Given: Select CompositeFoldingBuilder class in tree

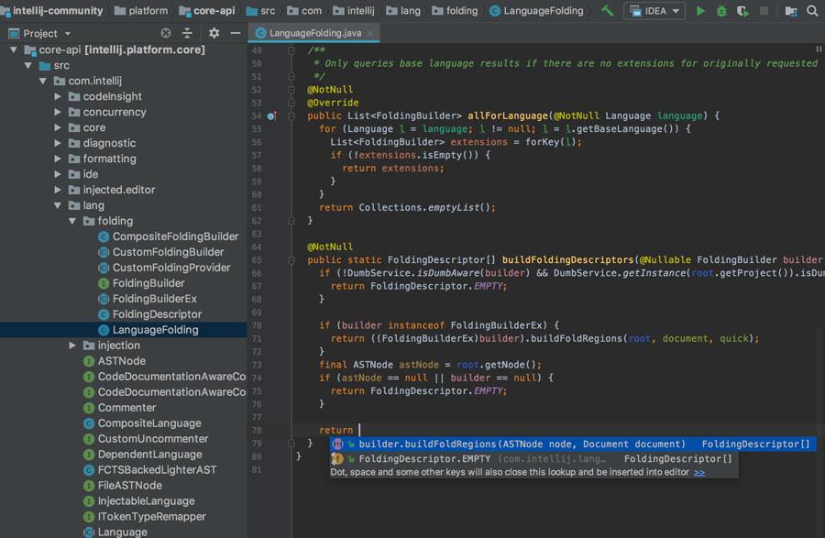Looking at the screenshot, I should point(169,236).
